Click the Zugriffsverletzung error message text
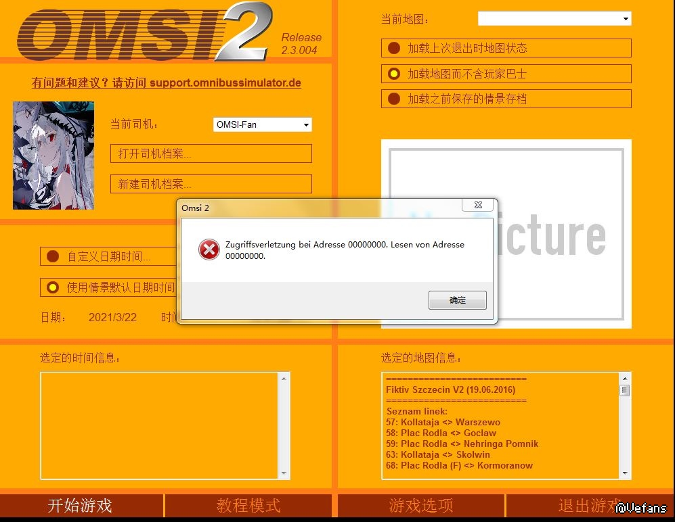 click(345, 250)
